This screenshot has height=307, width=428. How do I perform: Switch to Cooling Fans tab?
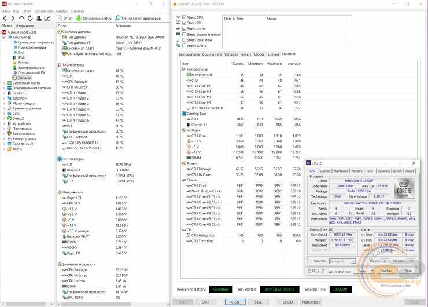[212, 54]
